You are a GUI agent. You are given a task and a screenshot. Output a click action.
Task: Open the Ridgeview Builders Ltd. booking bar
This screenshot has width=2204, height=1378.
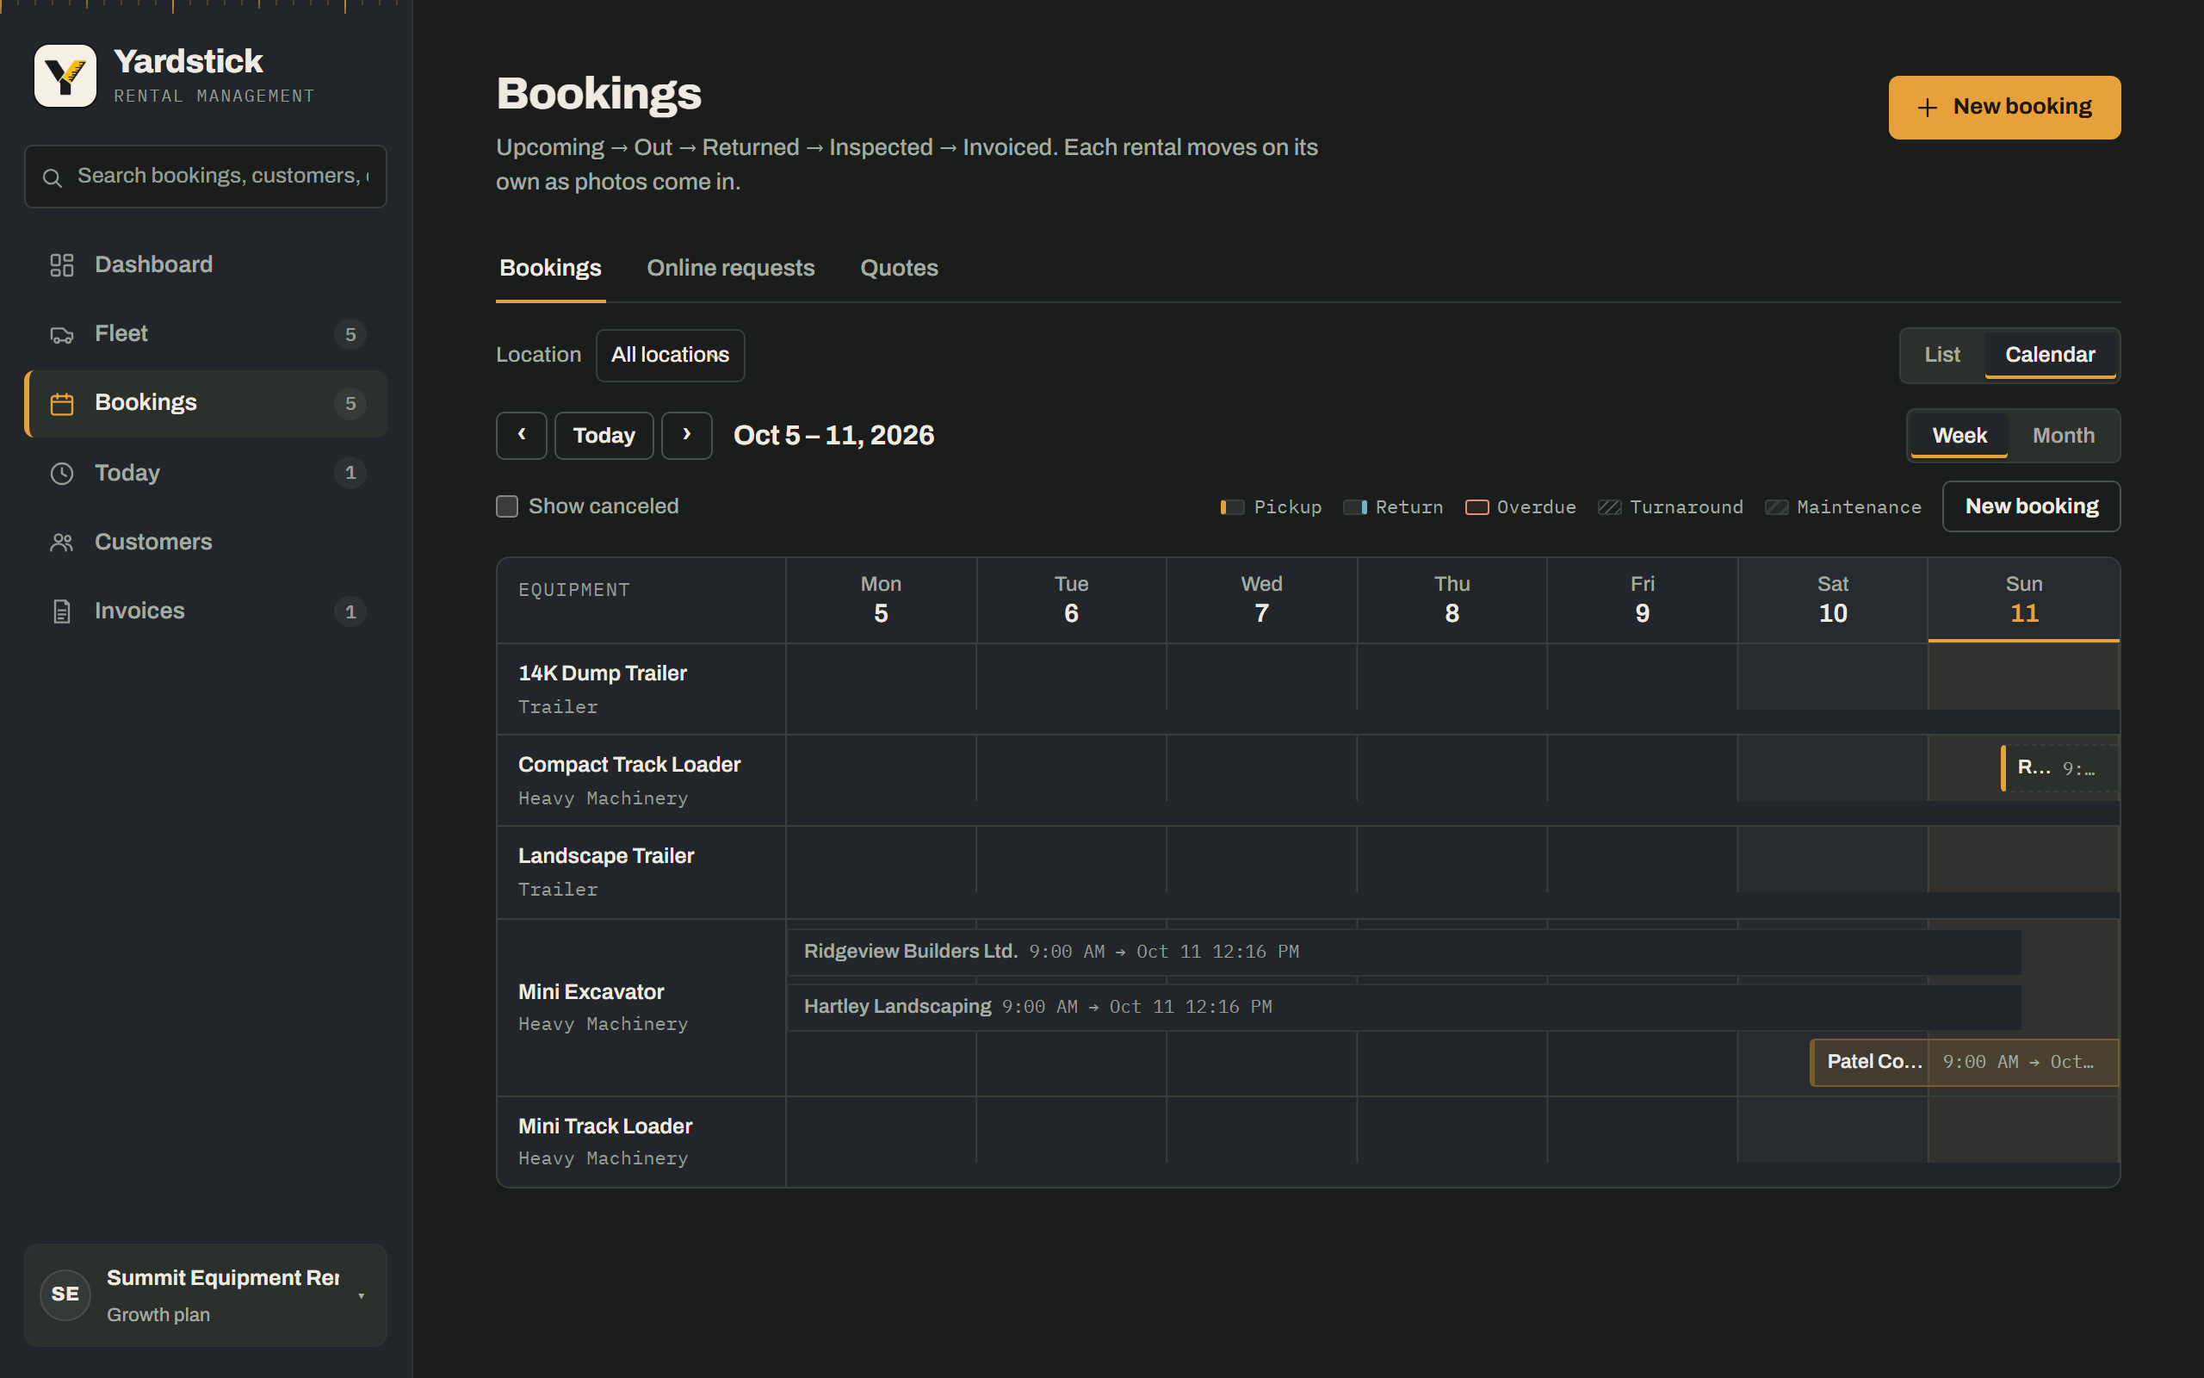[x=1403, y=953]
